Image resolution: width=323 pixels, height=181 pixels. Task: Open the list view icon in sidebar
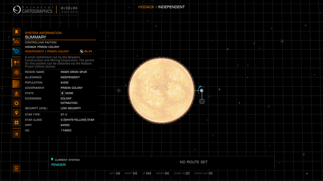click(x=17, y=134)
